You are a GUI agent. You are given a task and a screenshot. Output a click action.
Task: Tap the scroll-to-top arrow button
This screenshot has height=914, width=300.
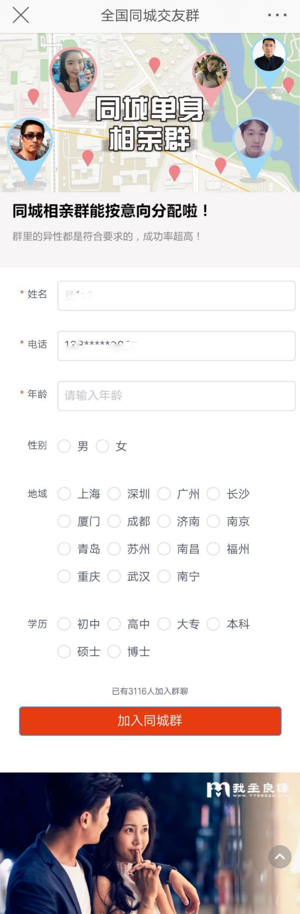click(280, 857)
